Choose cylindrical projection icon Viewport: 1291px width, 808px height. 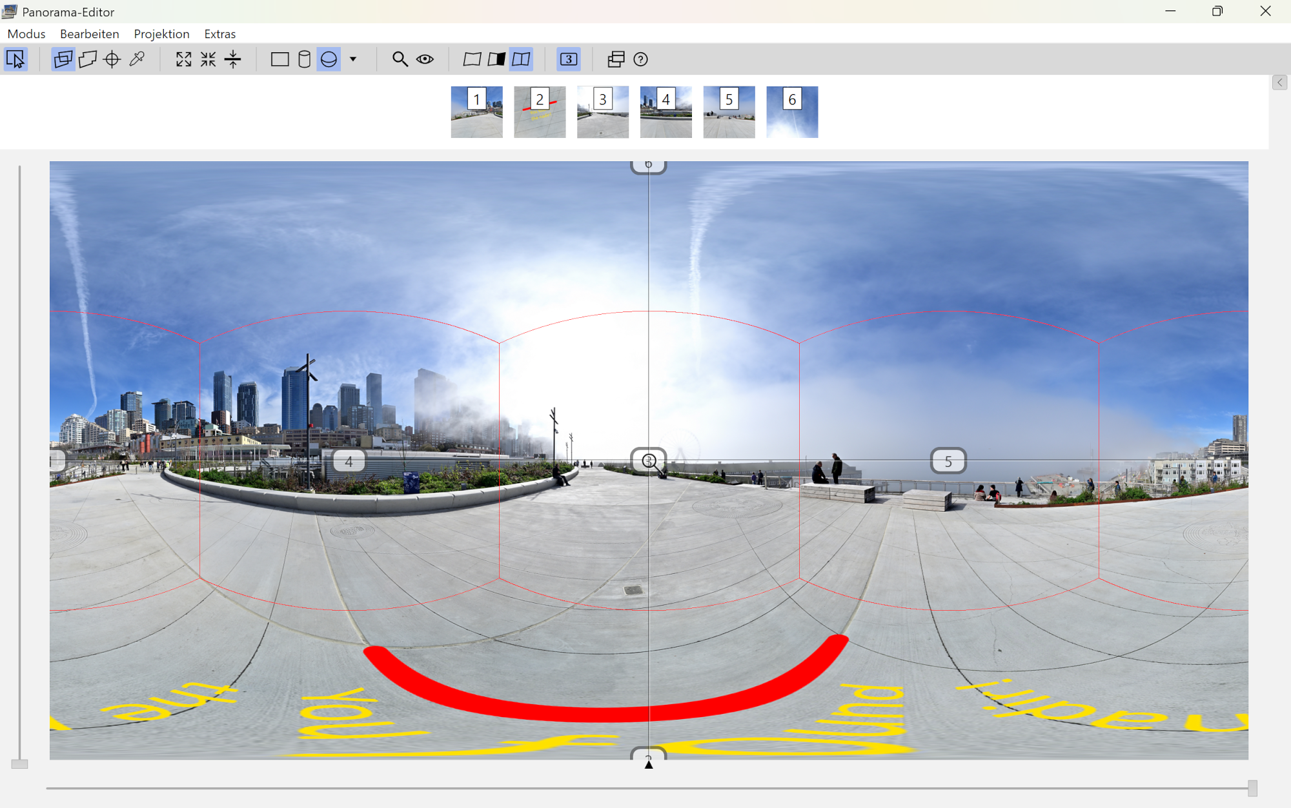[x=304, y=59]
